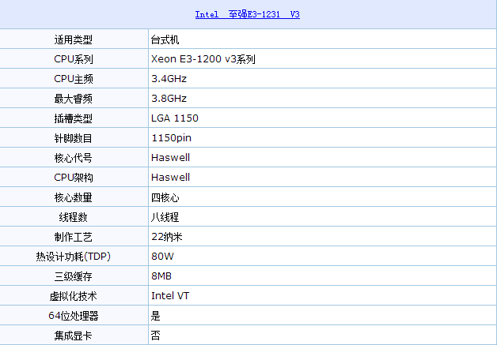Select the 22纳米 value
This screenshot has width=497, height=345.
click(167, 237)
